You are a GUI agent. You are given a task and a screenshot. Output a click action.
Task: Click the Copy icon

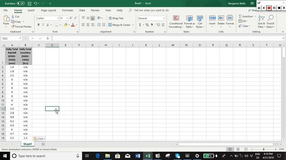pos(13,22)
